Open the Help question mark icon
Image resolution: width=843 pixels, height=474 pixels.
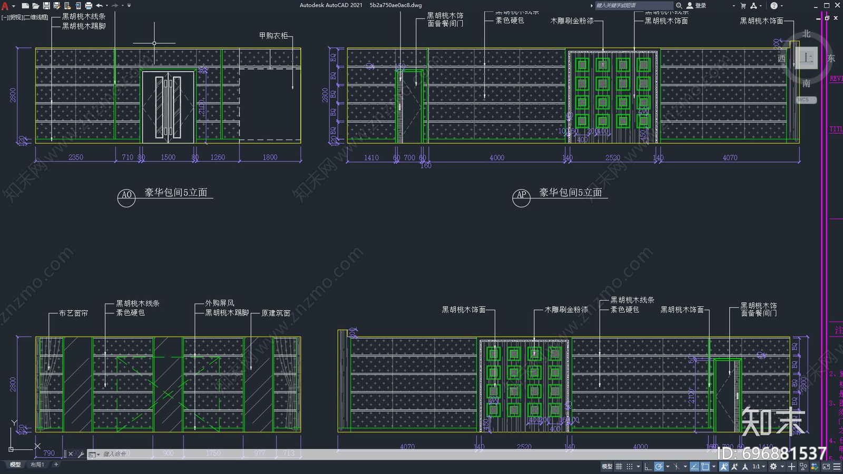pyautogui.click(x=774, y=5)
